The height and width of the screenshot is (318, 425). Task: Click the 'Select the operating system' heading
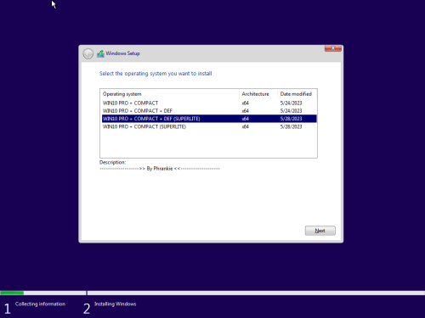coord(156,74)
